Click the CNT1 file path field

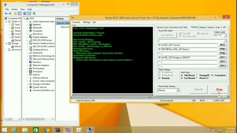[x=189, y=58]
